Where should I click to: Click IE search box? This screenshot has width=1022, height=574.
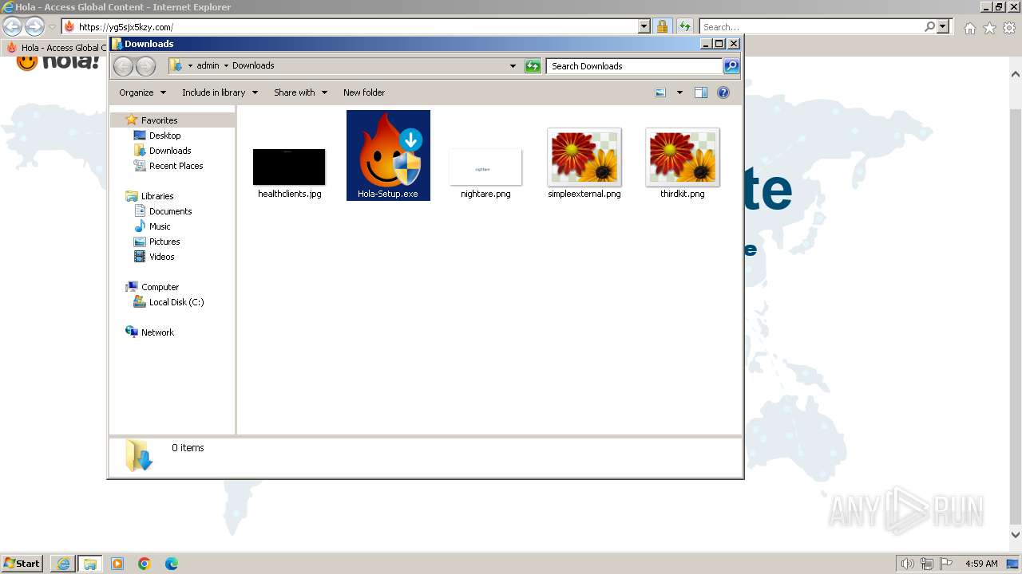[811, 26]
